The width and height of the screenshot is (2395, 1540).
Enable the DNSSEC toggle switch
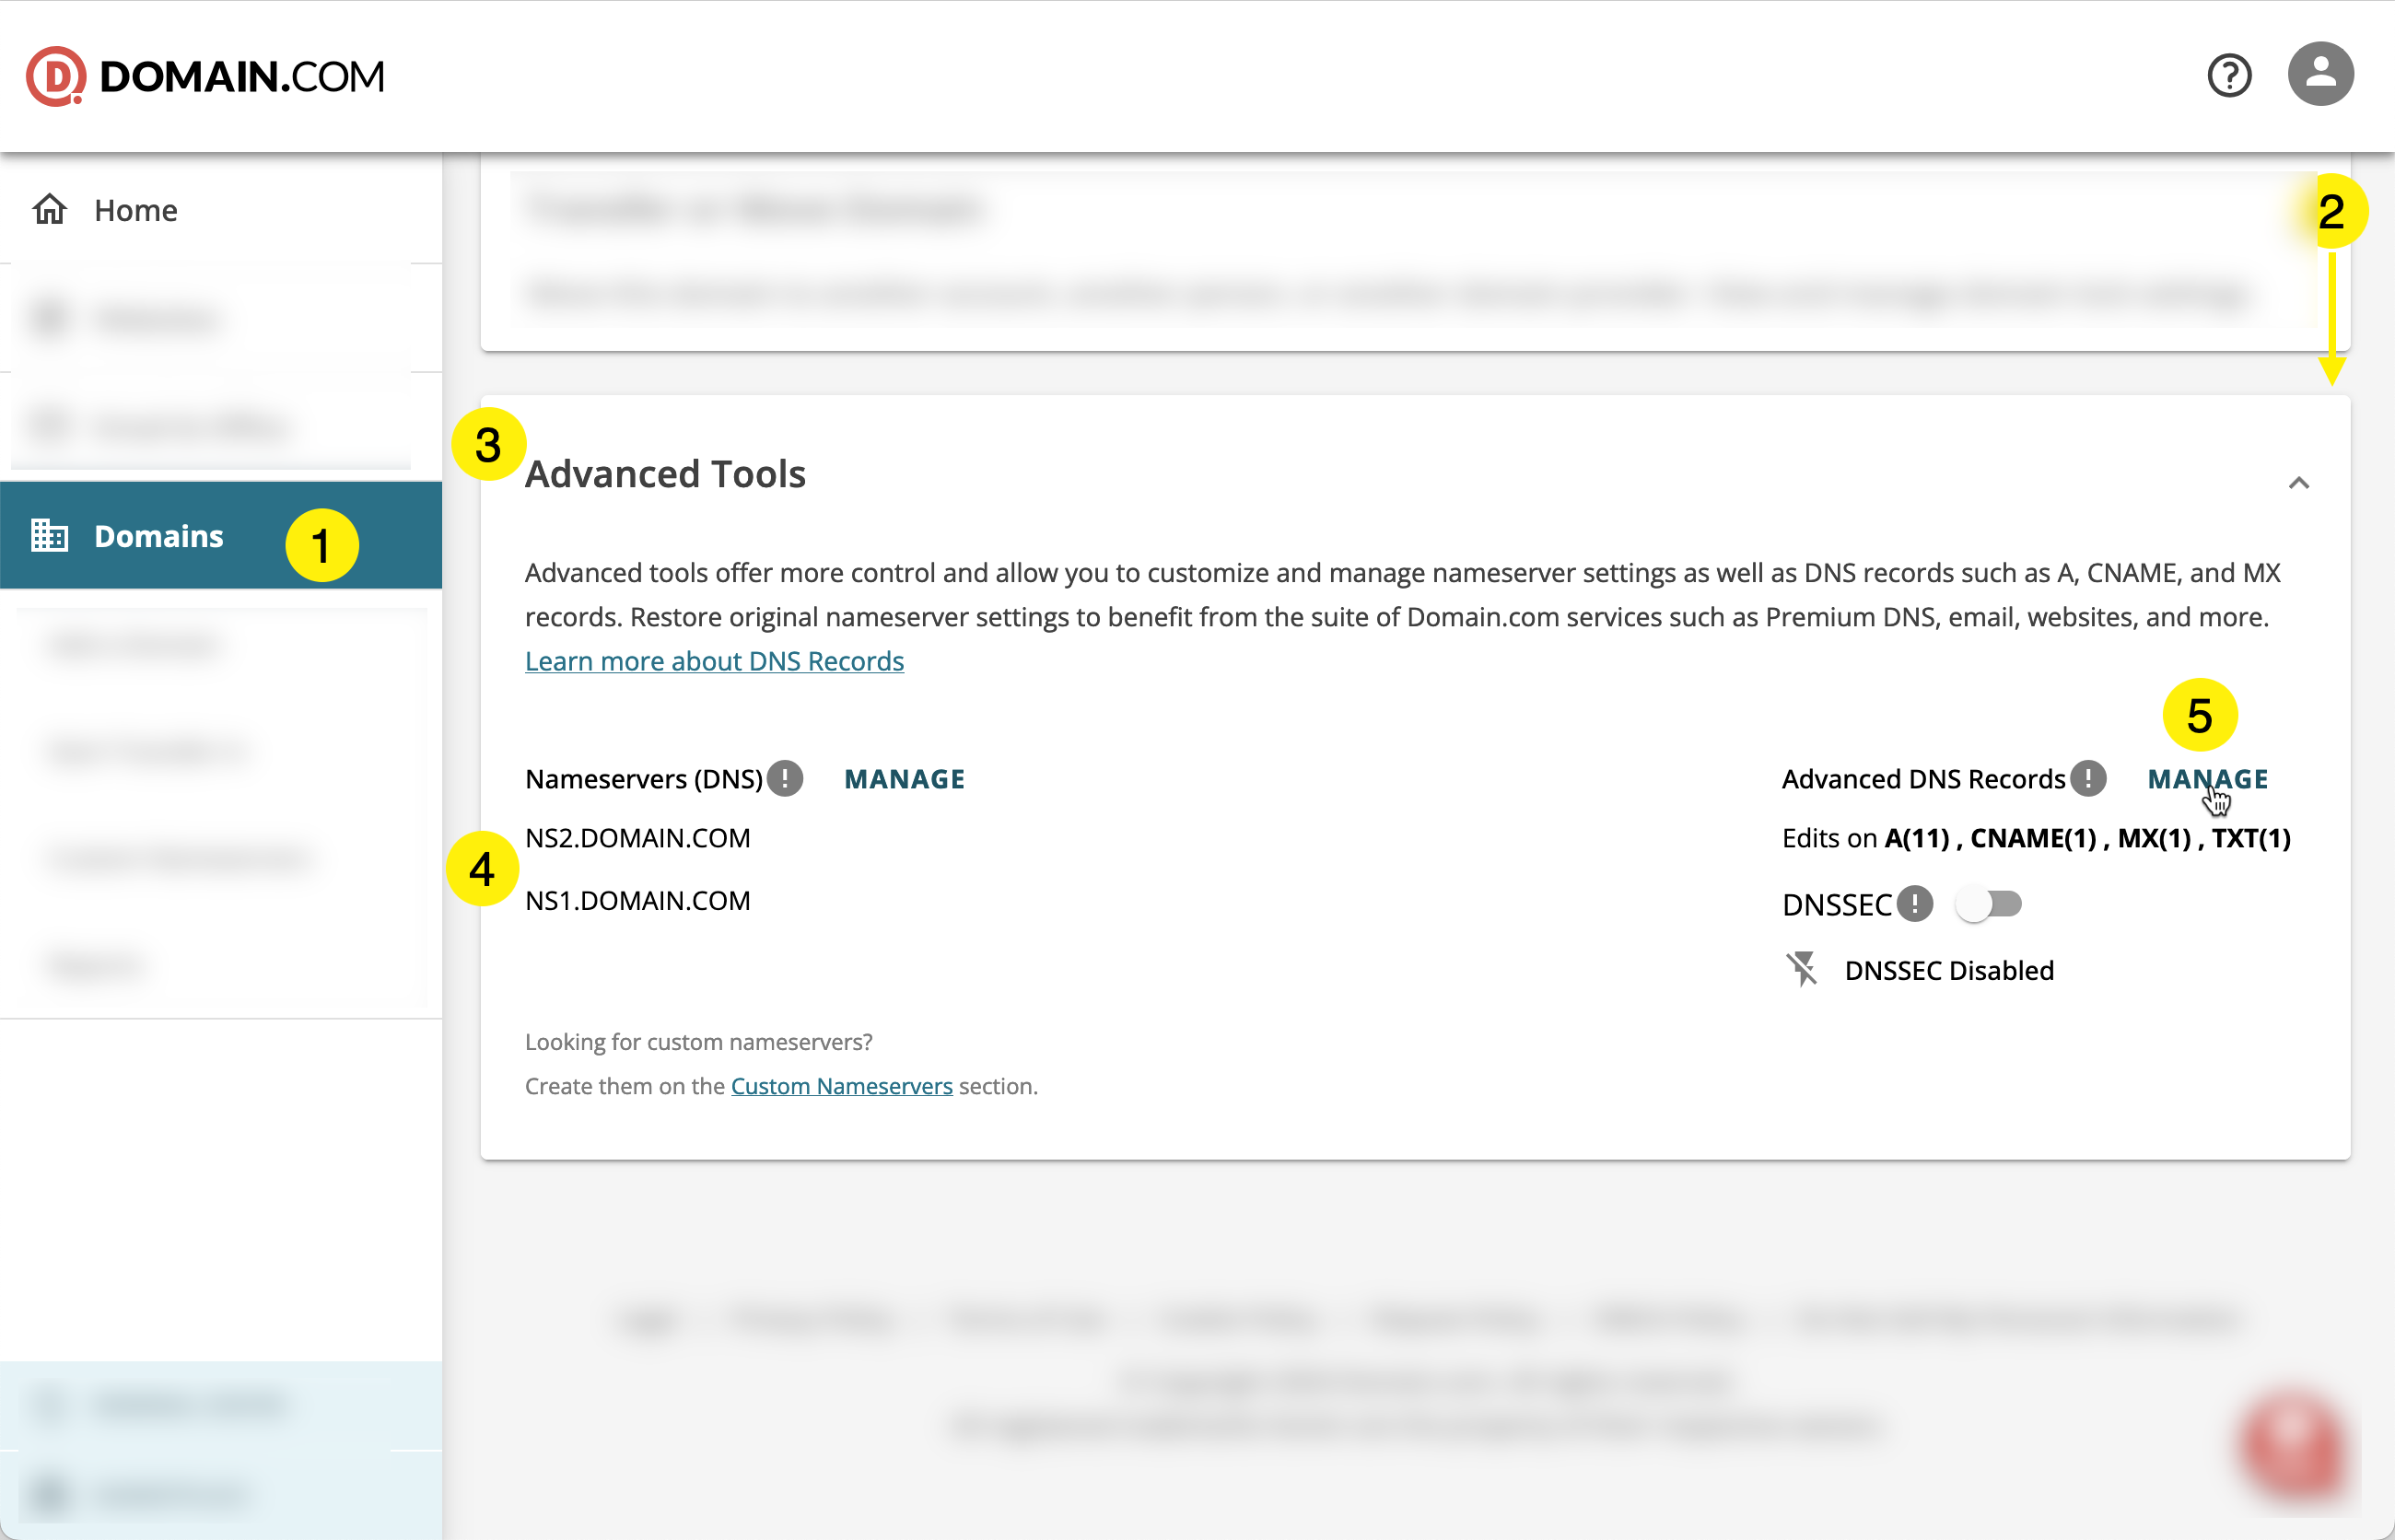1988,904
